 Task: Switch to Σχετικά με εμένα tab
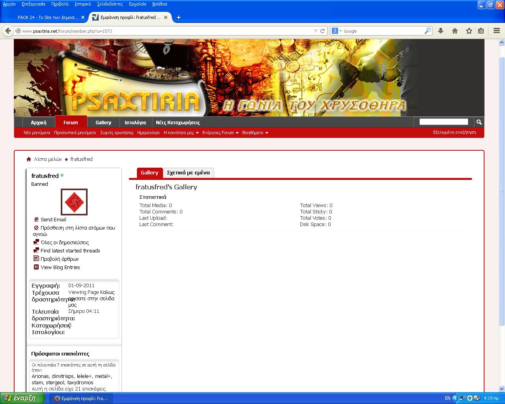(188, 173)
